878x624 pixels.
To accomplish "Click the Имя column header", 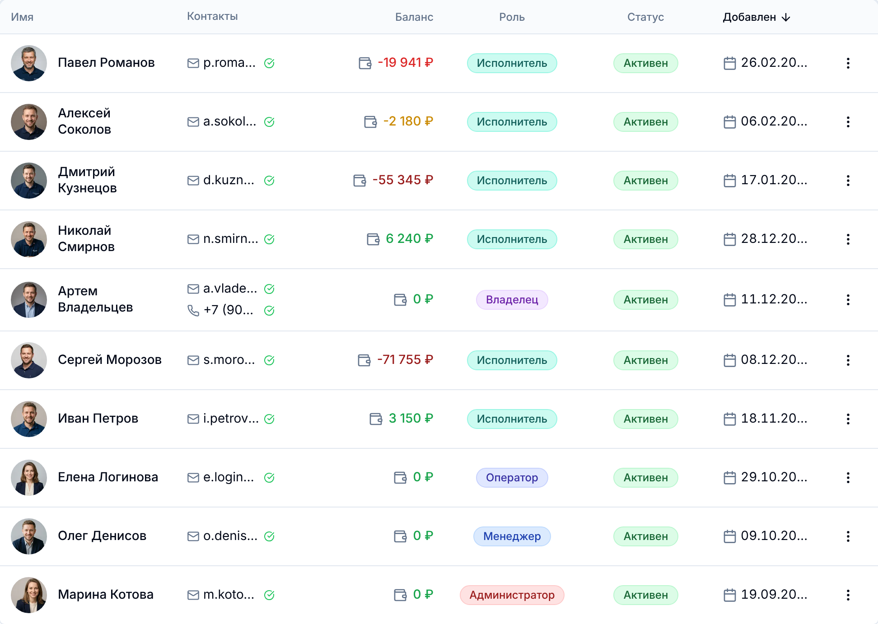I will click(22, 17).
